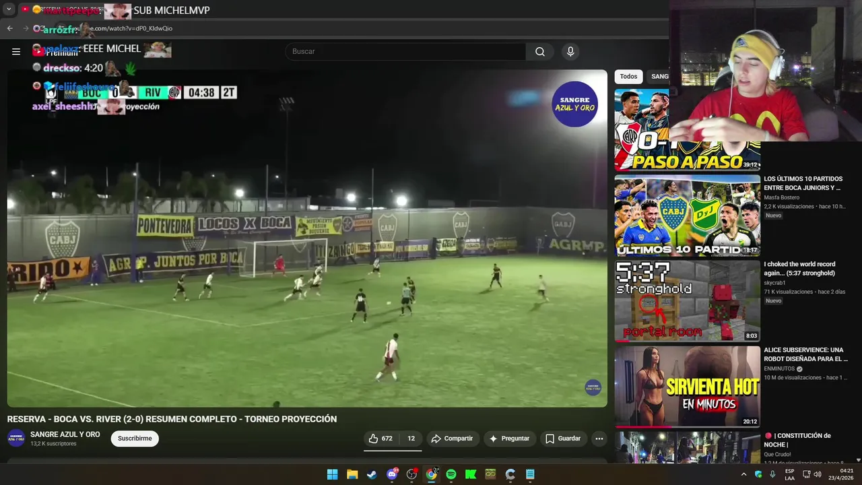This screenshot has height=485, width=862.
Task: Open 'LOS ÚLTIMOS 10 PARTIDOS' video title
Action: click(803, 183)
